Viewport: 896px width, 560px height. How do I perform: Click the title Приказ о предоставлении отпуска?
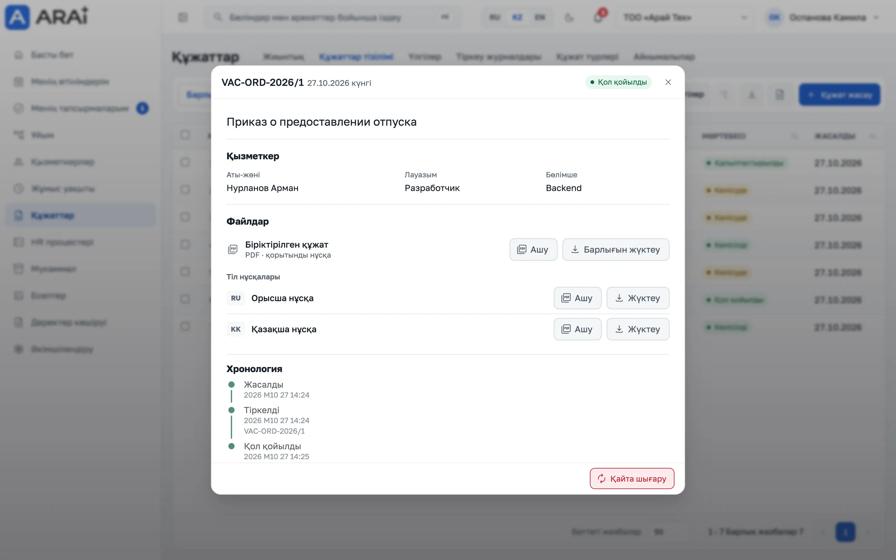click(x=321, y=122)
